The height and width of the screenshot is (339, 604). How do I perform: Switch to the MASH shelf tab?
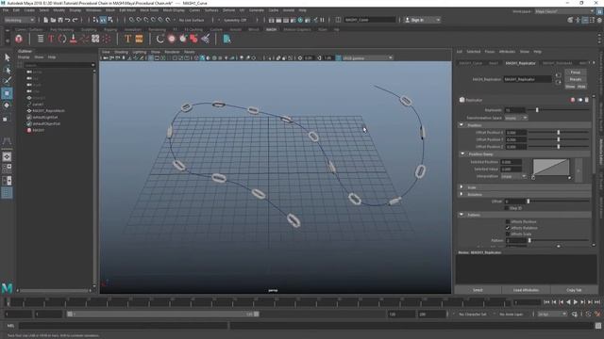pos(271,29)
